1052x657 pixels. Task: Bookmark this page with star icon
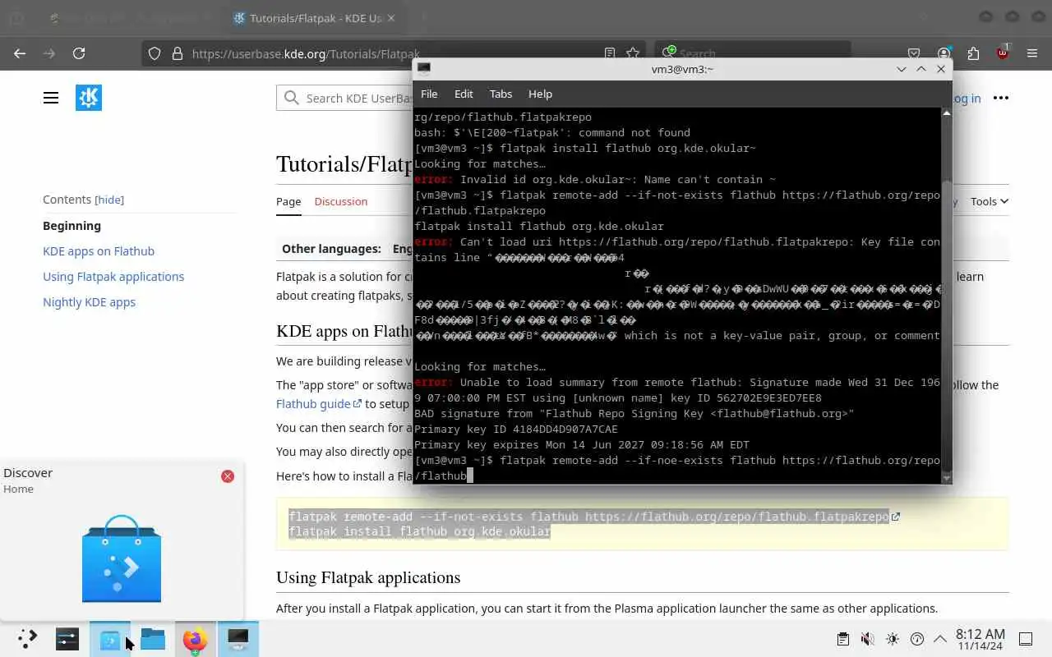click(633, 53)
